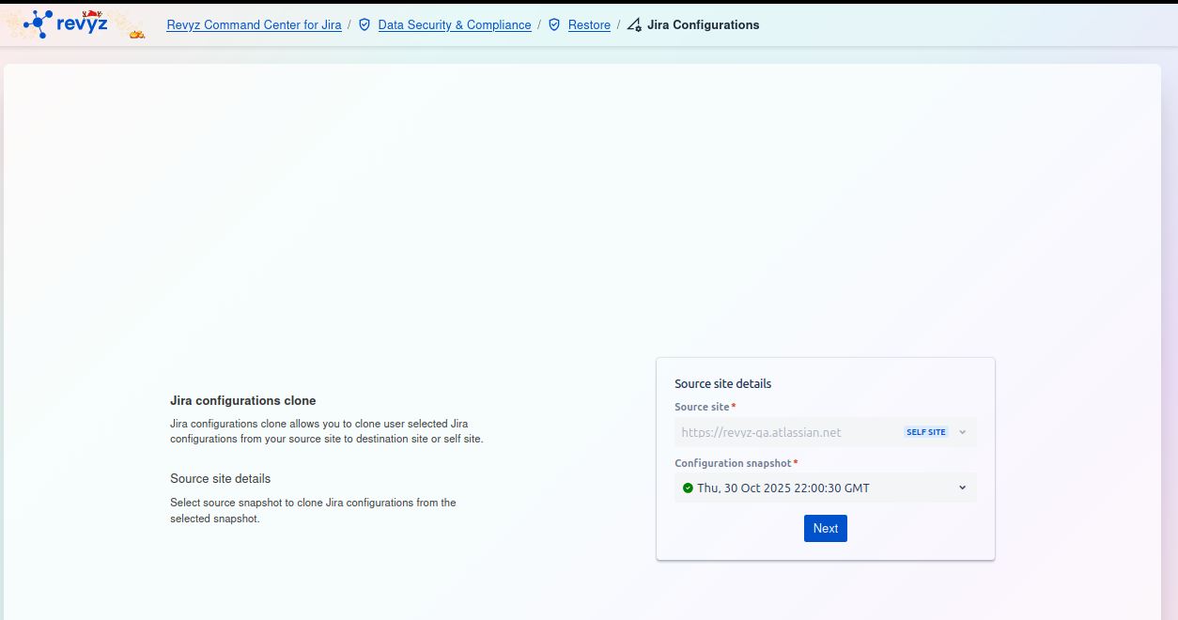The height and width of the screenshot is (620, 1178).
Task: Click the Jira Configurations breadcrumb icon
Action: 634,25
